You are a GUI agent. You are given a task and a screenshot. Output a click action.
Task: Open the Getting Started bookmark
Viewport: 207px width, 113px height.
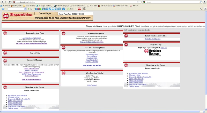[17, 6]
